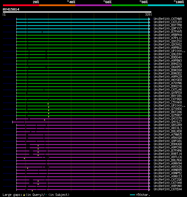
Task: Select the UniRef100_A7P1J2 label
Action: point(168,38)
